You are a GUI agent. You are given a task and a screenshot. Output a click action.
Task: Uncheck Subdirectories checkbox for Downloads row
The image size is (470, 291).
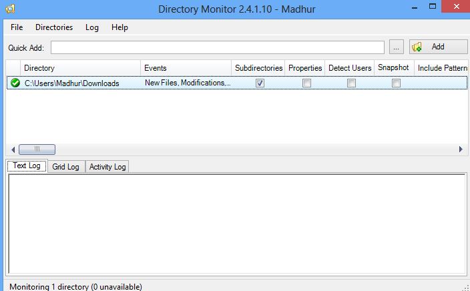[260, 83]
